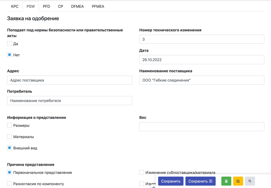Check "Разногласия по компоненту" checkbox

[x=10, y=183]
